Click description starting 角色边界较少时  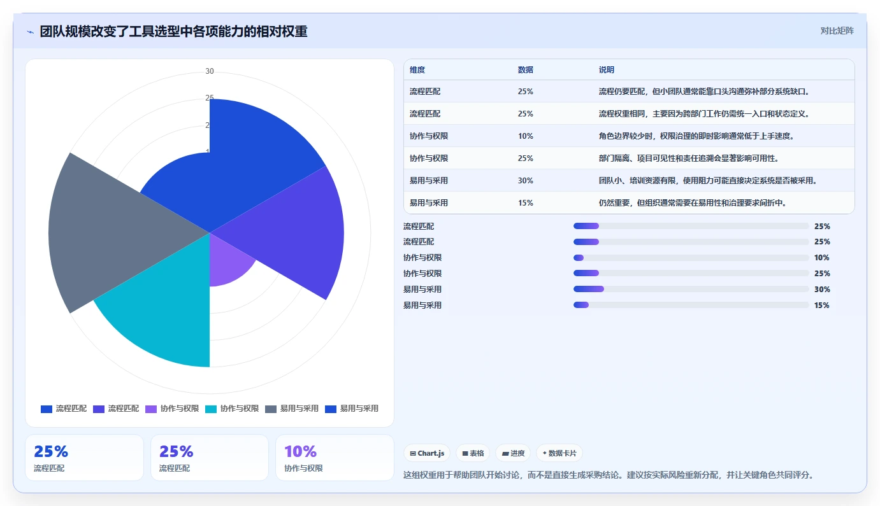[x=696, y=136]
